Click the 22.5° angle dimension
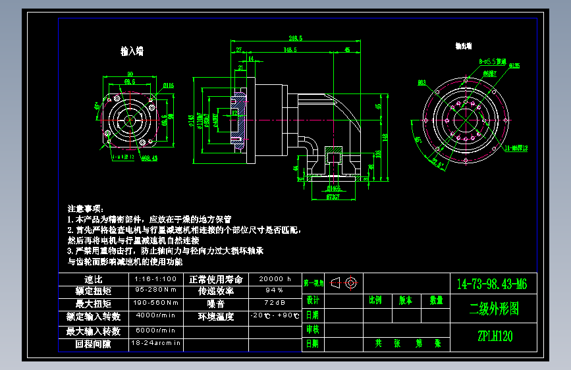571x370 pixels. pos(436,163)
